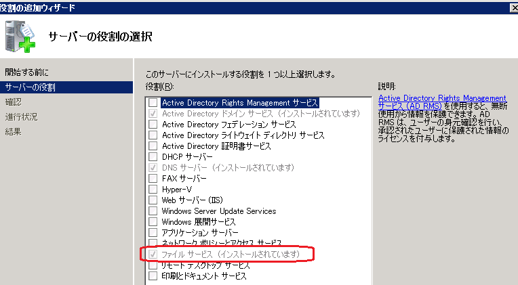Check Active Directory Rights Management サービス checkbox
518x285 pixels.
(x=153, y=103)
